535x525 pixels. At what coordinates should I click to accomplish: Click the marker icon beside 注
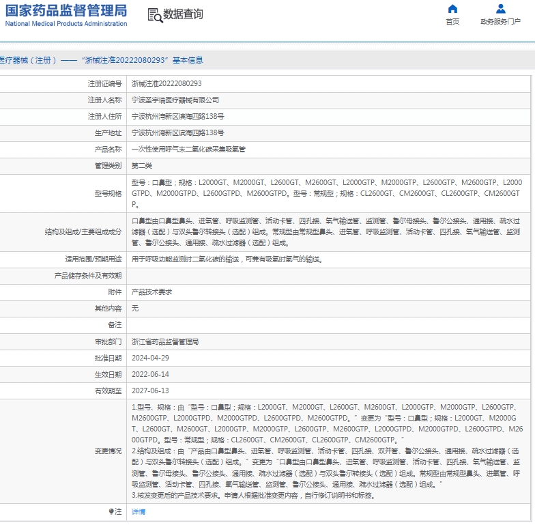click(111, 511)
